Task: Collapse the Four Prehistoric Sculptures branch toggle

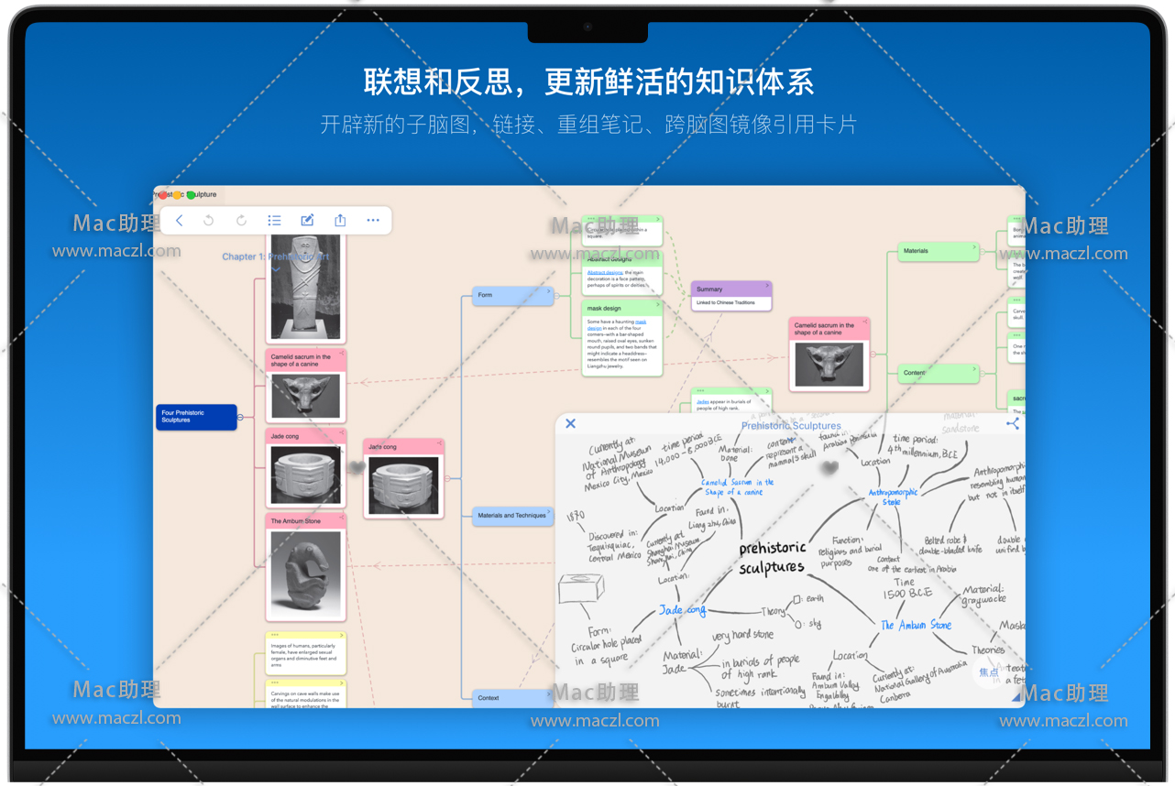Action: 241,418
